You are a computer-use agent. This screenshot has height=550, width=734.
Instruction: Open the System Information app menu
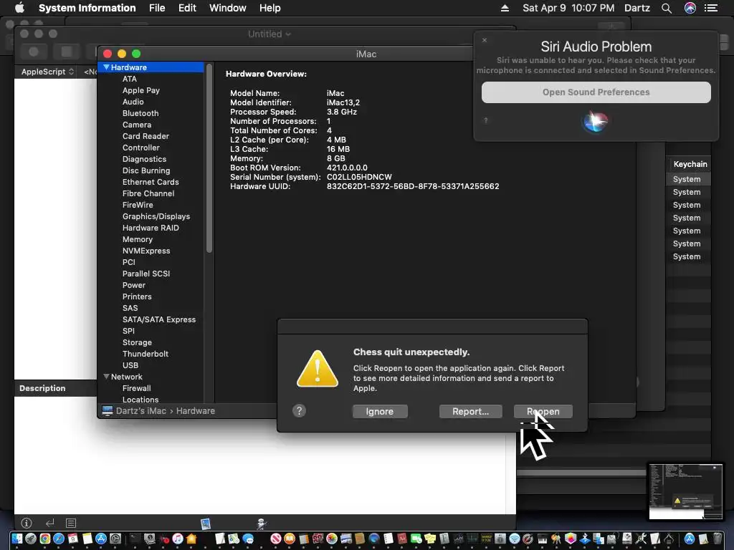click(87, 8)
